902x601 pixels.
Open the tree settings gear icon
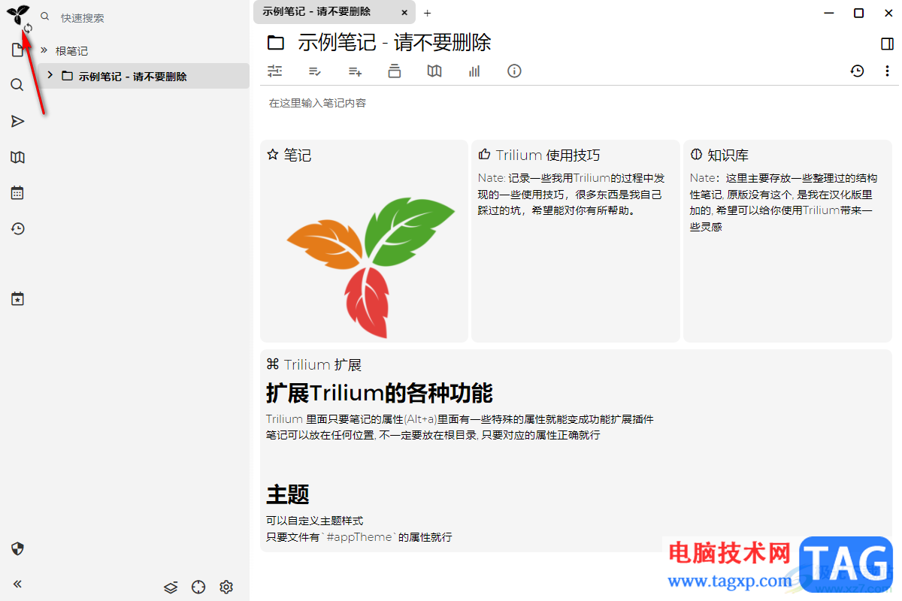(x=226, y=587)
